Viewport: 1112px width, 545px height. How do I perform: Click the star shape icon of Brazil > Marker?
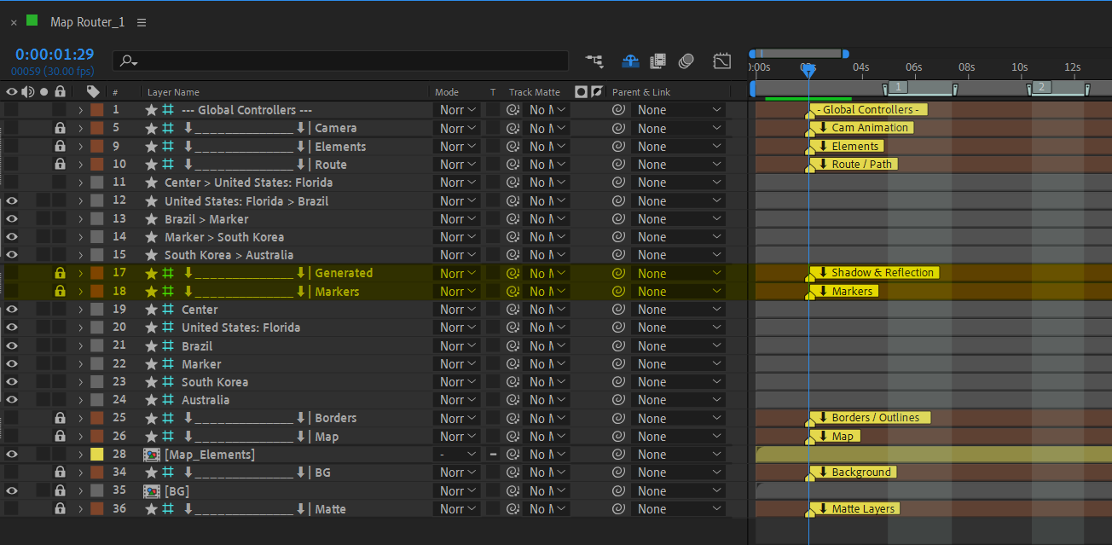pos(152,218)
